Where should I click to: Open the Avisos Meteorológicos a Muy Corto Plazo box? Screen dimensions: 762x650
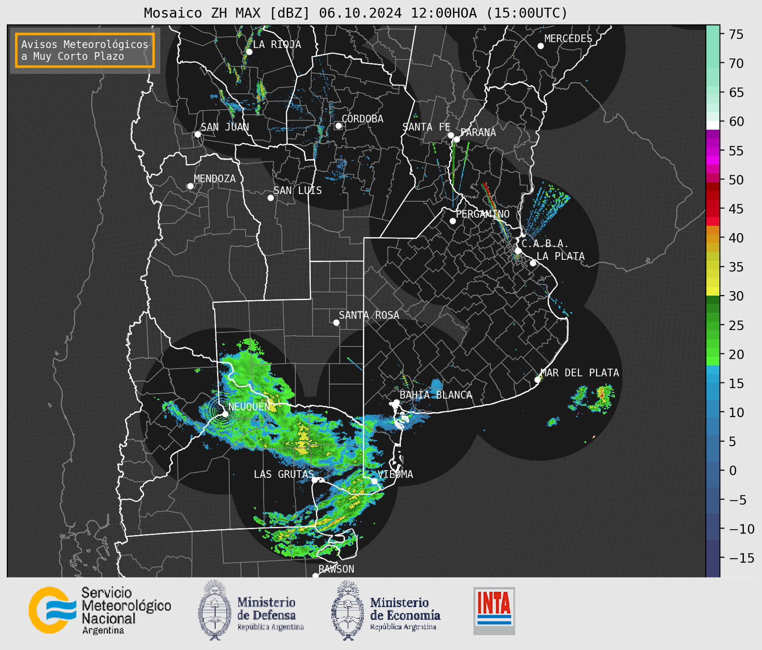85,50
